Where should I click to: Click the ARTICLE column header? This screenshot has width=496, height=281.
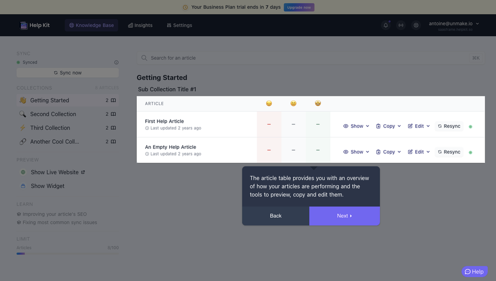coord(154,104)
